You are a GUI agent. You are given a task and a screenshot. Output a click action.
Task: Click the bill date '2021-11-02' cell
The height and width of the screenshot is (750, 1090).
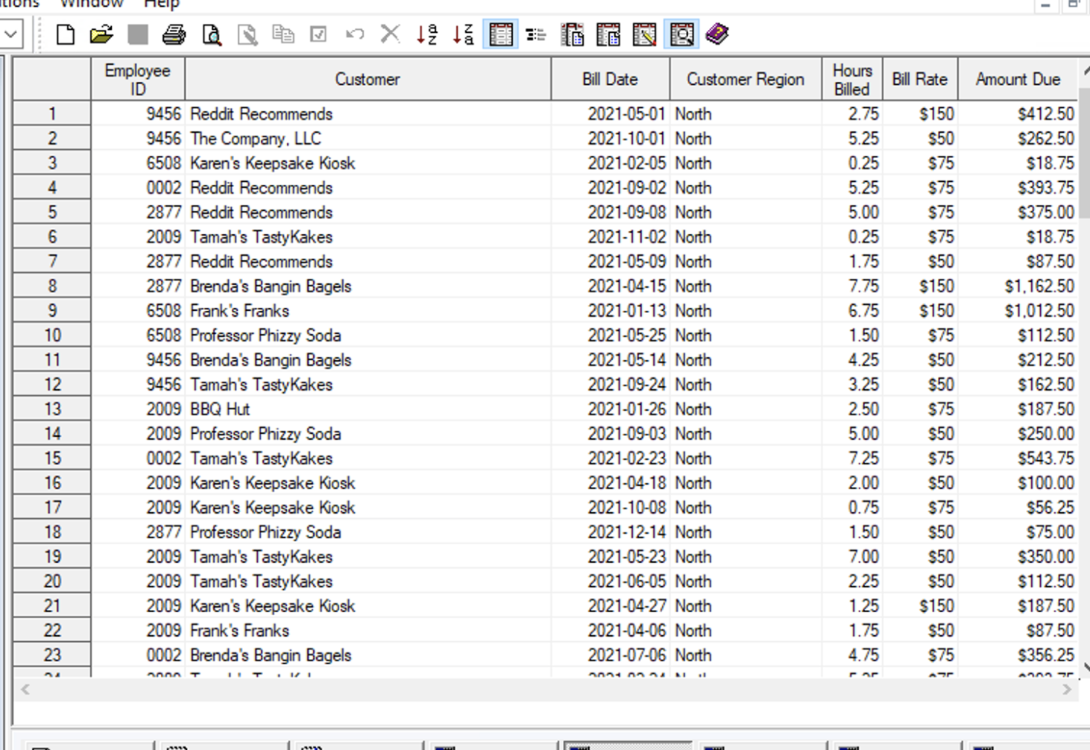click(611, 237)
